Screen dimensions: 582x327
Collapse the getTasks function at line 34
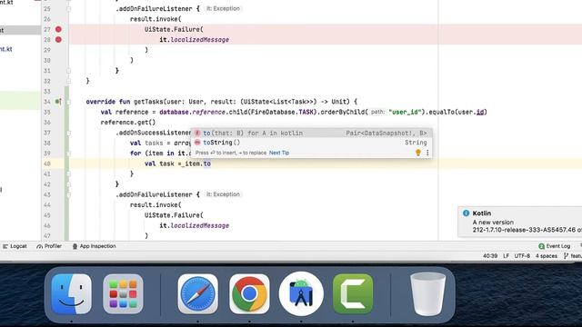pos(69,102)
